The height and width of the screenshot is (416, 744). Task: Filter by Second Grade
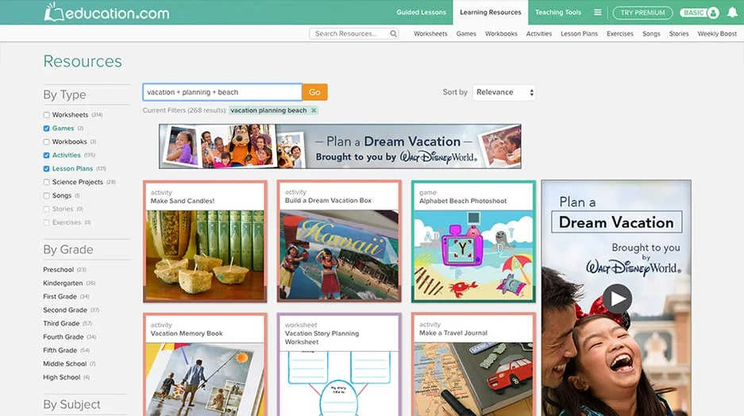coord(65,310)
